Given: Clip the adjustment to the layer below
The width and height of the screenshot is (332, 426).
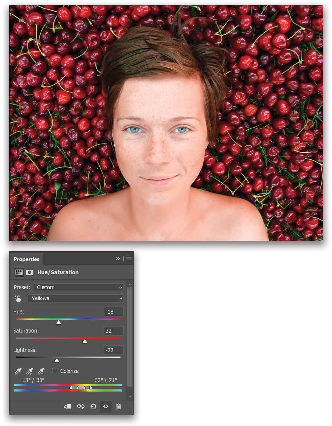Looking at the screenshot, I should [x=68, y=406].
